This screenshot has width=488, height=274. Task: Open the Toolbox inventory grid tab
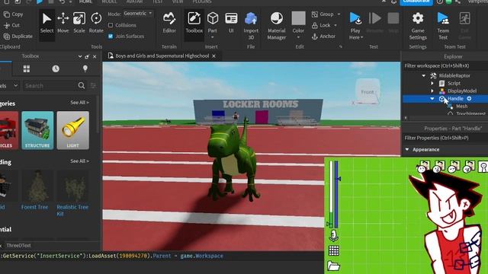[x=27, y=68]
